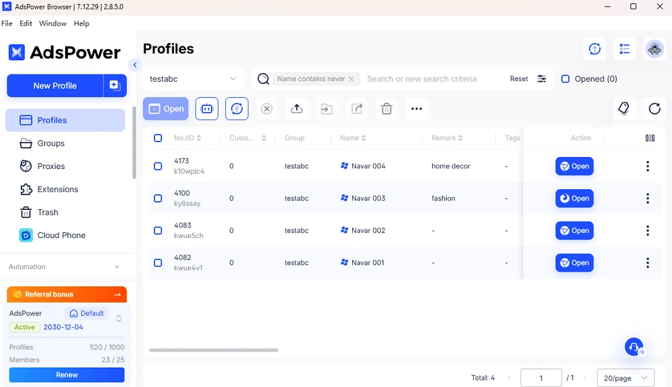Open the row menu for Navar 004
Image resolution: width=672 pixels, height=387 pixels.
coord(648,166)
